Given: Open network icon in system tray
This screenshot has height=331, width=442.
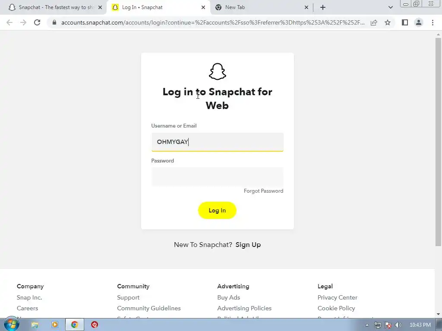Looking at the screenshot, I should [377, 325].
